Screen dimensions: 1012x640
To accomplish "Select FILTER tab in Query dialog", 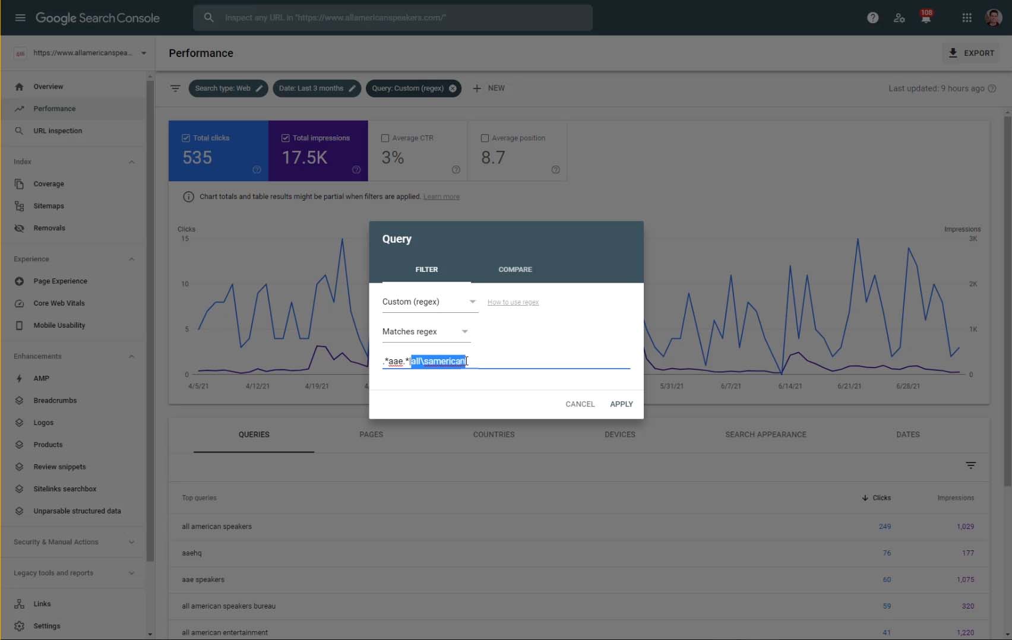I will (426, 270).
